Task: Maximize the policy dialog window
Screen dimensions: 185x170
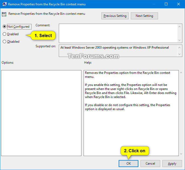Action: (166, 4)
